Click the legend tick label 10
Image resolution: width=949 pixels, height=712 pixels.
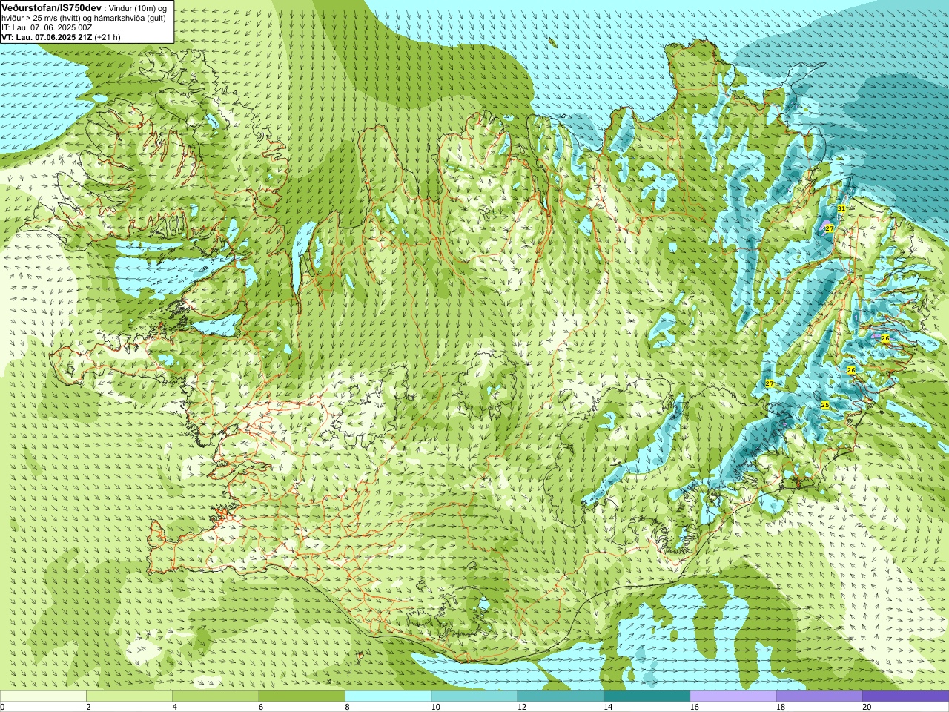point(435,707)
